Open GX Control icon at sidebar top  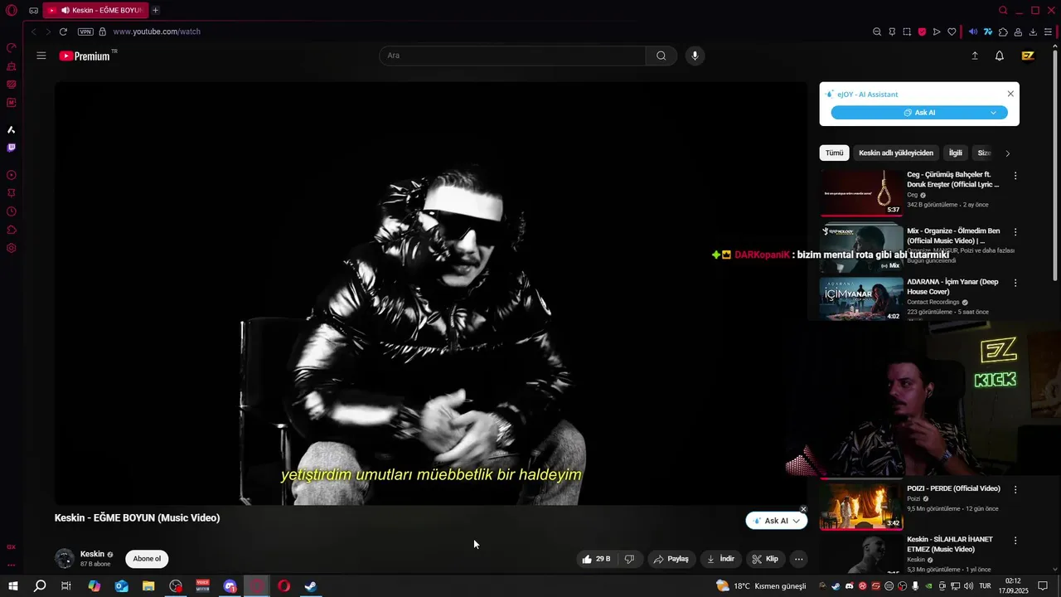click(11, 47)
